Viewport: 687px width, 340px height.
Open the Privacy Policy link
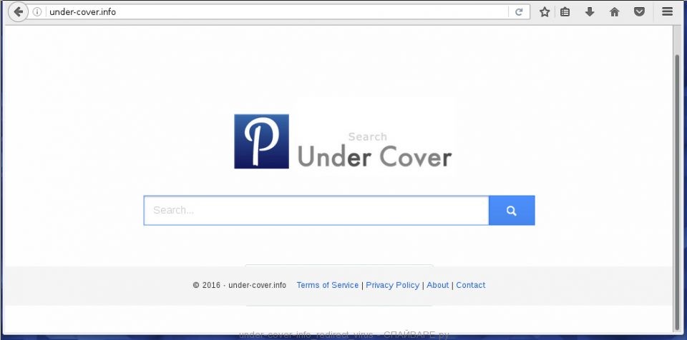point(392,285)
